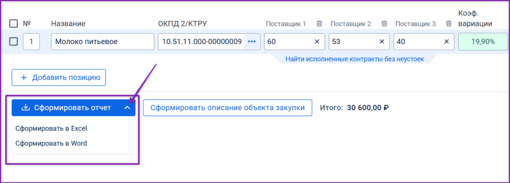
Task: Collapse the Сформировать отчет dropdown chevron
Action: click(x=127, y=108)
